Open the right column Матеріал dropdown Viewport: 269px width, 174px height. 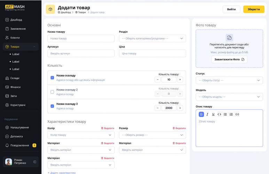point(152,150)
